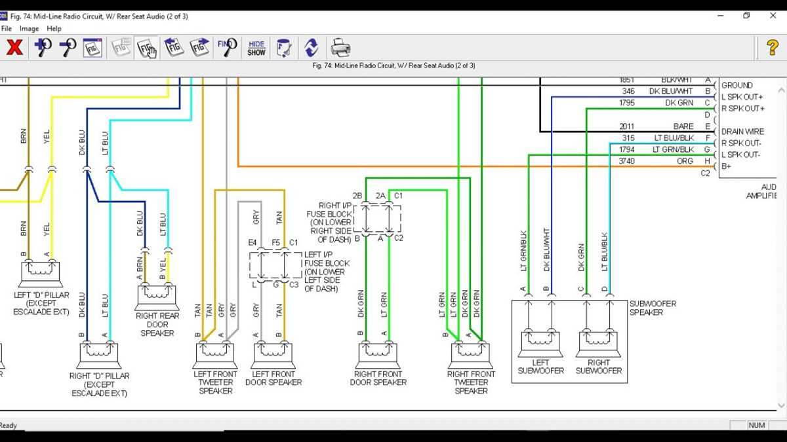Open the Help menu
This screenshot has height=442, width=787.
pos(54,29)
